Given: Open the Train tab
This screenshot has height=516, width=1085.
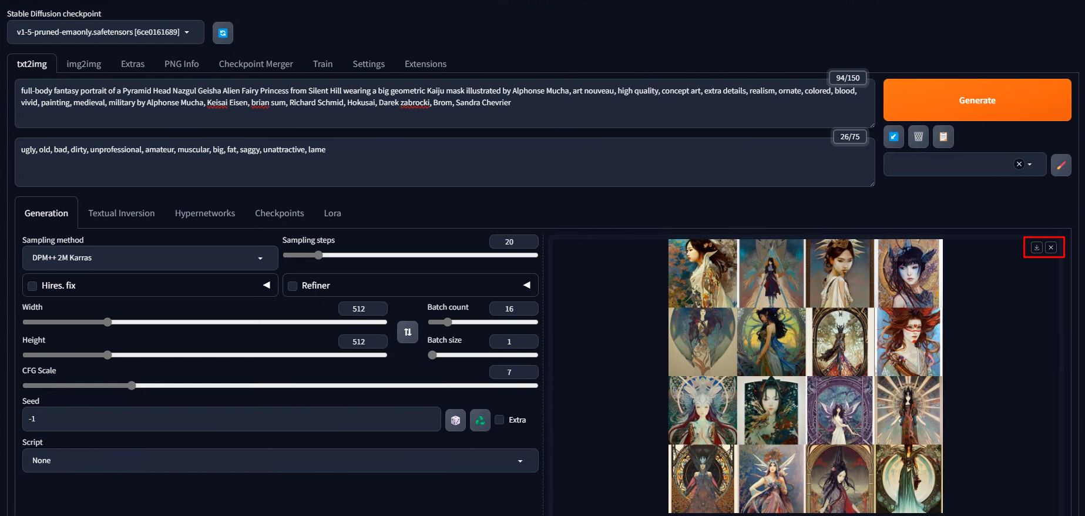Looking at the screenshot, I should (x=323, y=64).
